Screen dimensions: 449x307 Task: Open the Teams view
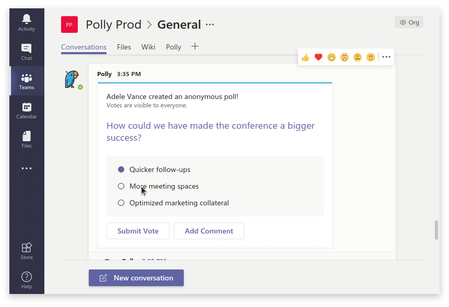[27, 81]
